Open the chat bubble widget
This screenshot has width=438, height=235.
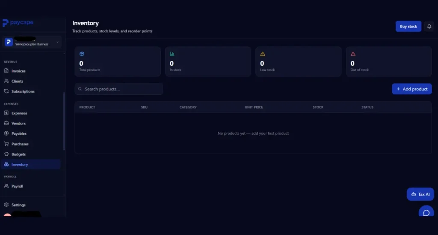(x=426, y=212)
